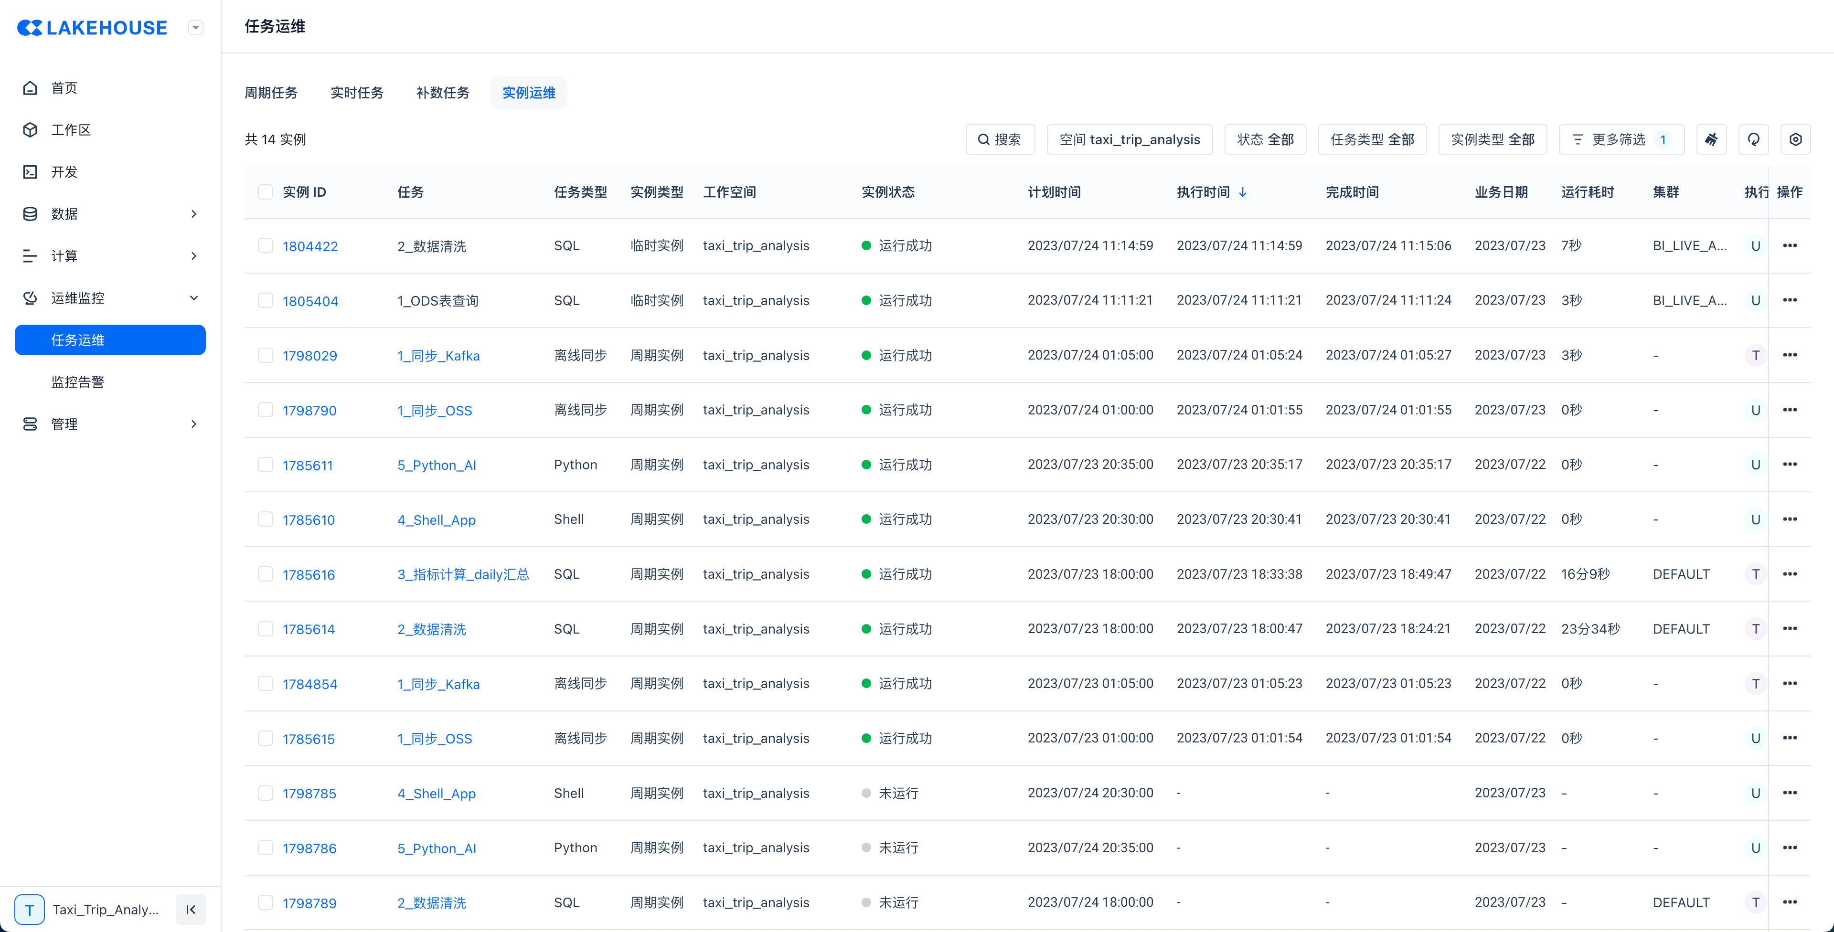
Task: Open the more actions menu for instance 1804422
Action: [x=1789, y=245]
